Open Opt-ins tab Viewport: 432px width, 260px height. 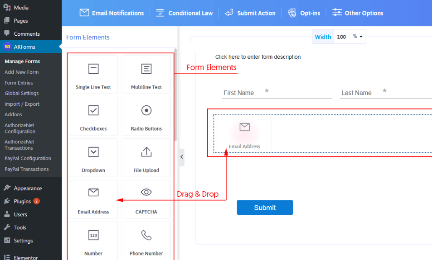[304, 13]
